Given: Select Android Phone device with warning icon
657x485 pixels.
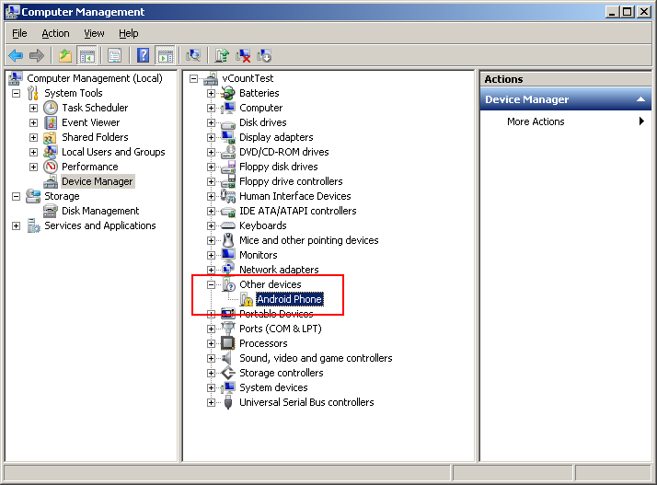Looking at the screenshot, I should click(289, 299).
